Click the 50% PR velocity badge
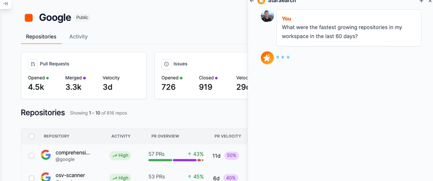This screenshot has width=433, height=181. pyautogui.click(x=231, y=156)
